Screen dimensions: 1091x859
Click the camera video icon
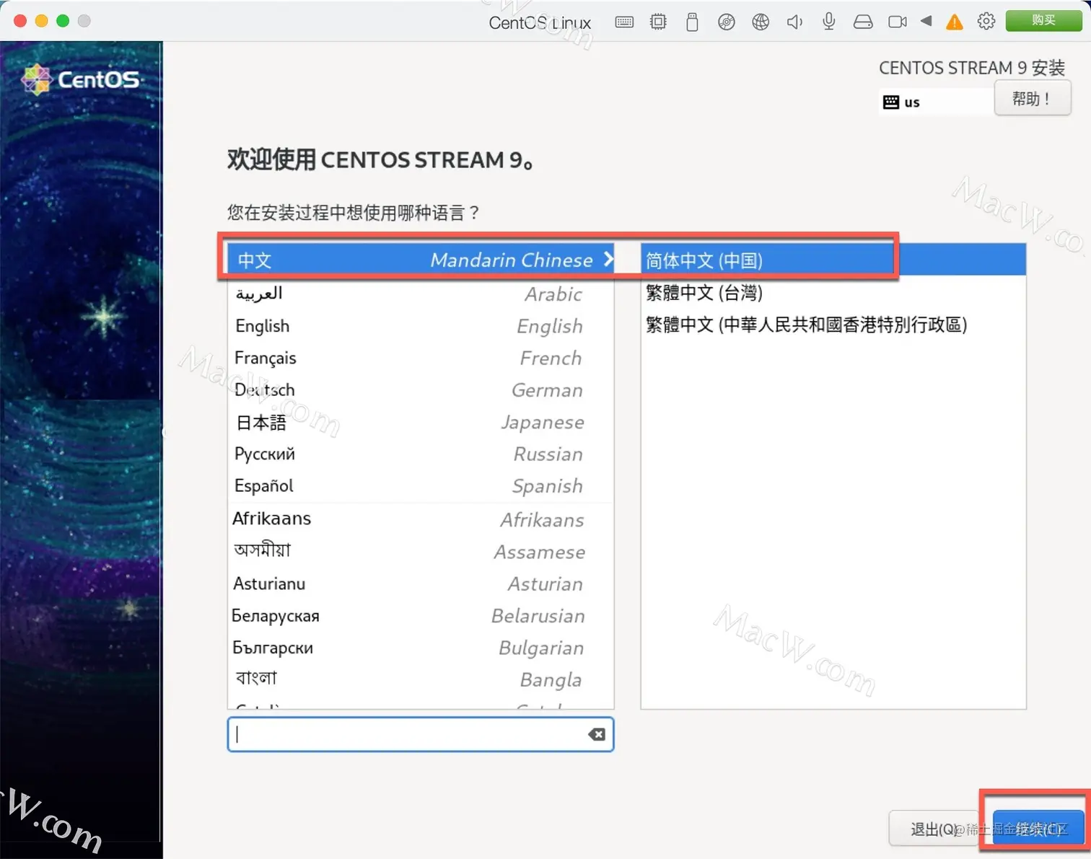tap(898, 22)
